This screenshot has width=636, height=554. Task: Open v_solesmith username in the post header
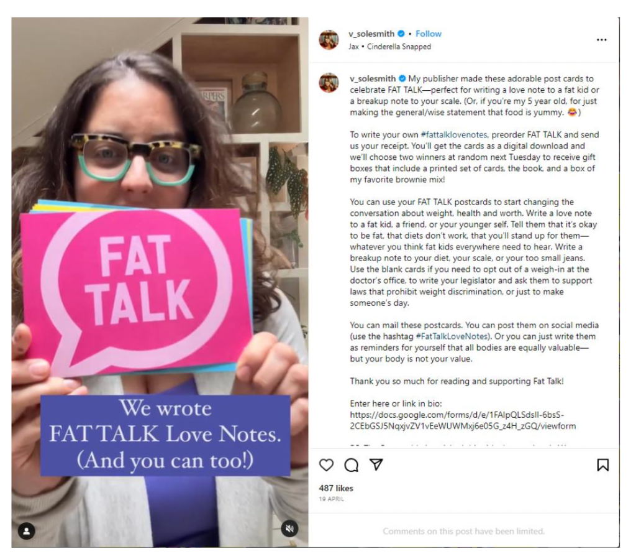coord(371,34)
